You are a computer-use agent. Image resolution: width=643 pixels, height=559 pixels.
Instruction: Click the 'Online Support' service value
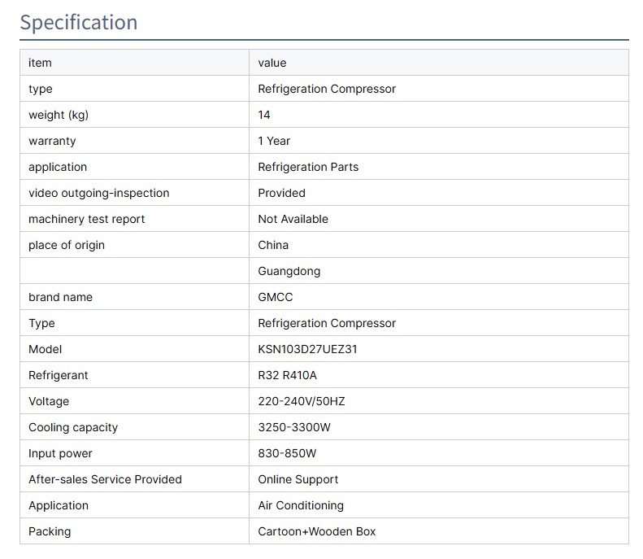(298, 479)
